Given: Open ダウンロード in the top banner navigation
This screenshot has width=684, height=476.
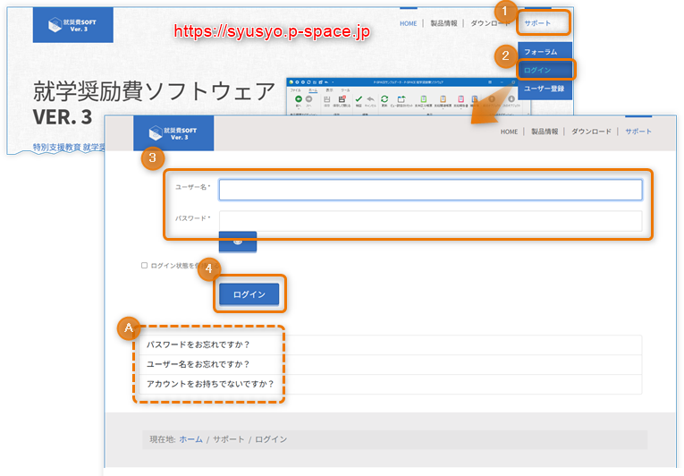Looking at the screenshot, I should click(490, 23).
